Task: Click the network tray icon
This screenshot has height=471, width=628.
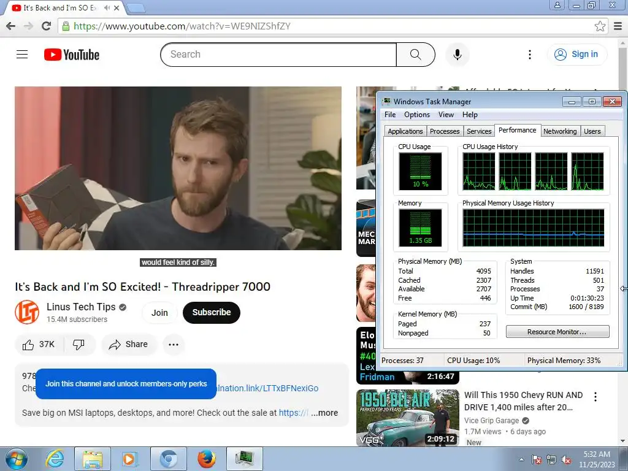Action: coord(551,459)
